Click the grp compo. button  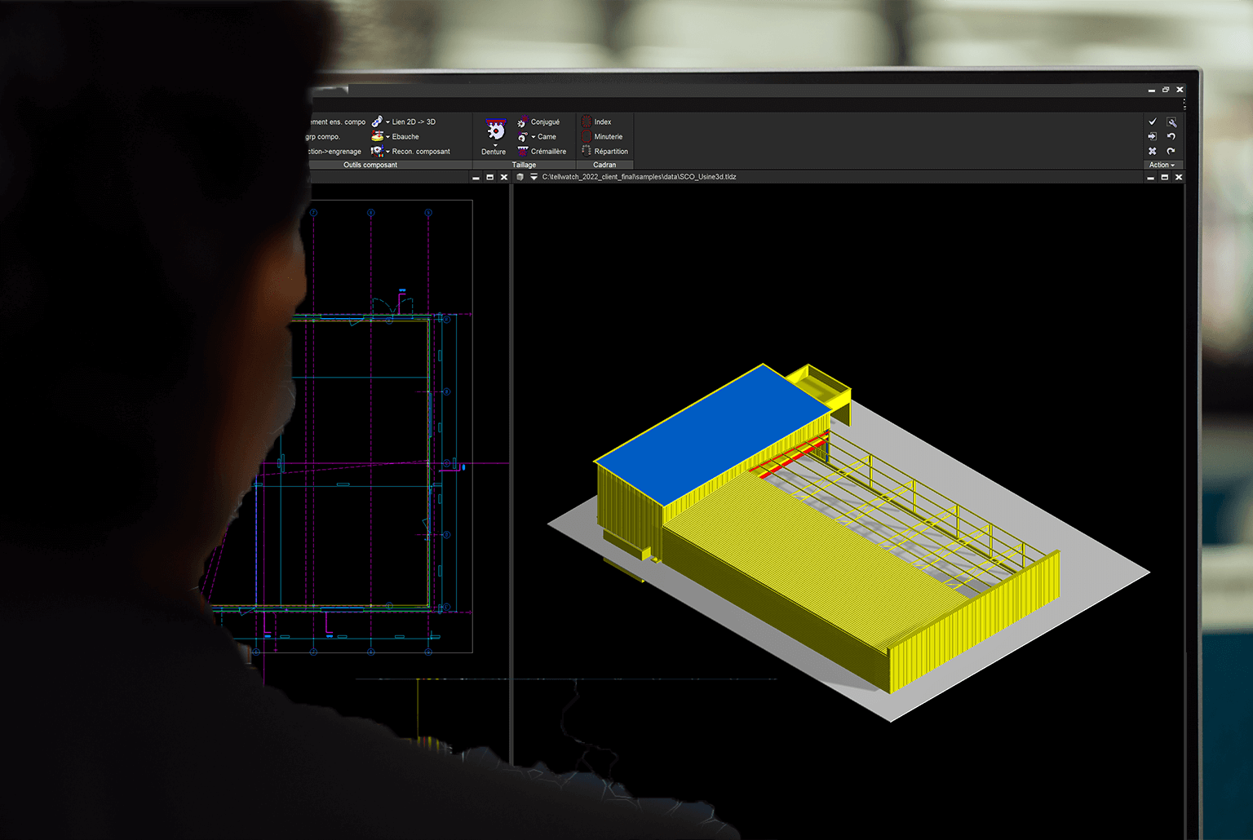[x=323, y=137]
